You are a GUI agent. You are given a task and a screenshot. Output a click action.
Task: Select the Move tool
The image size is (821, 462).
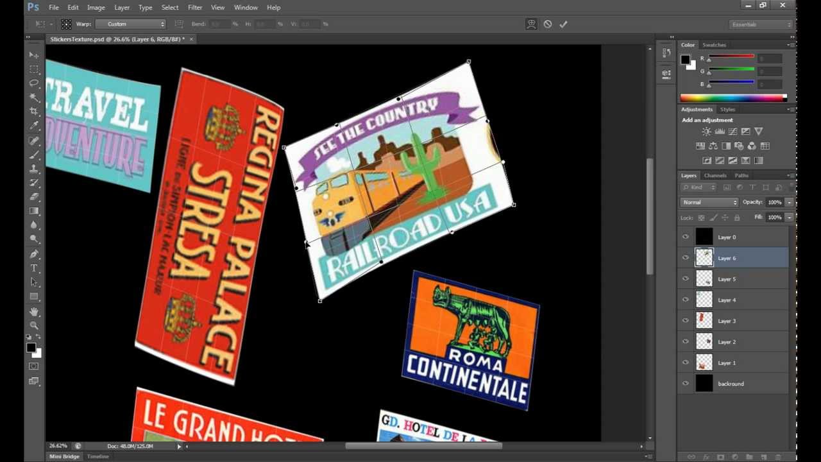34,55
